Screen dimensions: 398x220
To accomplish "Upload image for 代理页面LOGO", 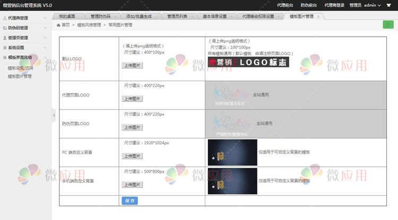I will click(x=132, y=99).
